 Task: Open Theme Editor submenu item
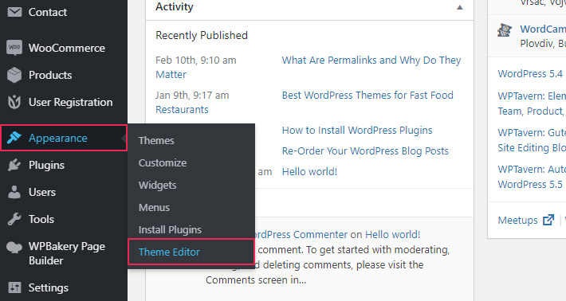pos(169,252)
